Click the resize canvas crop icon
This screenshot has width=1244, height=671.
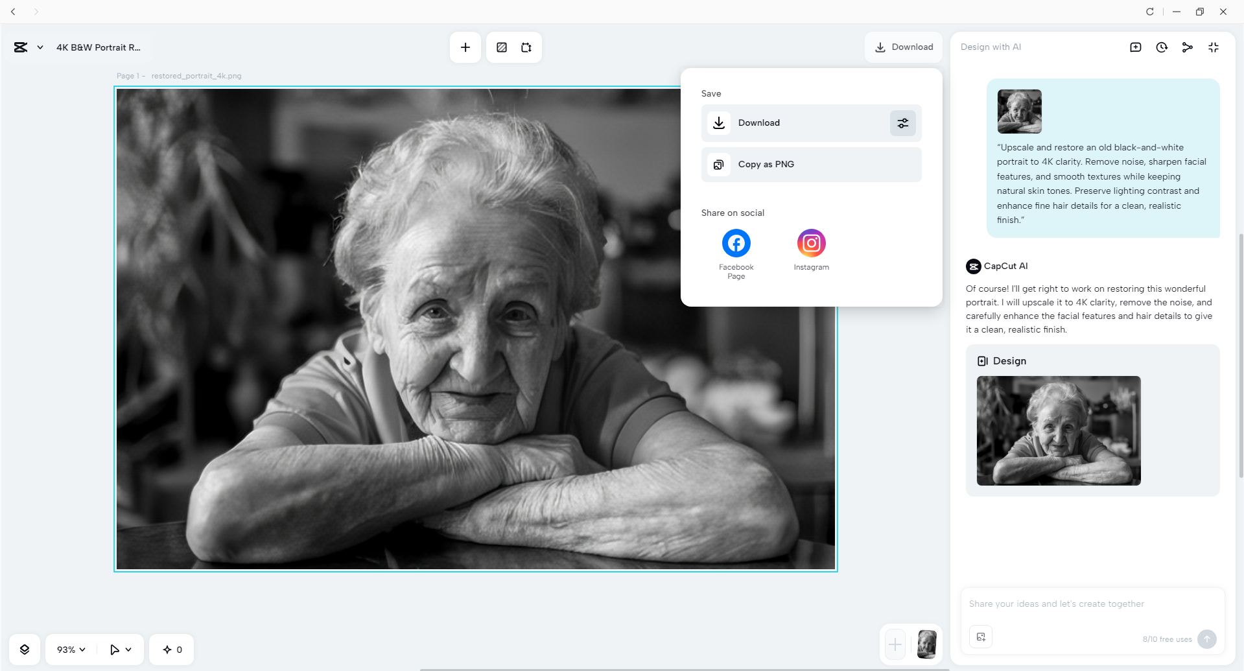pos(526,47)
